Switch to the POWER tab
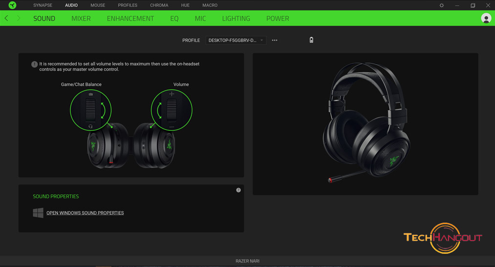495x267 pixels. (278, 19)
